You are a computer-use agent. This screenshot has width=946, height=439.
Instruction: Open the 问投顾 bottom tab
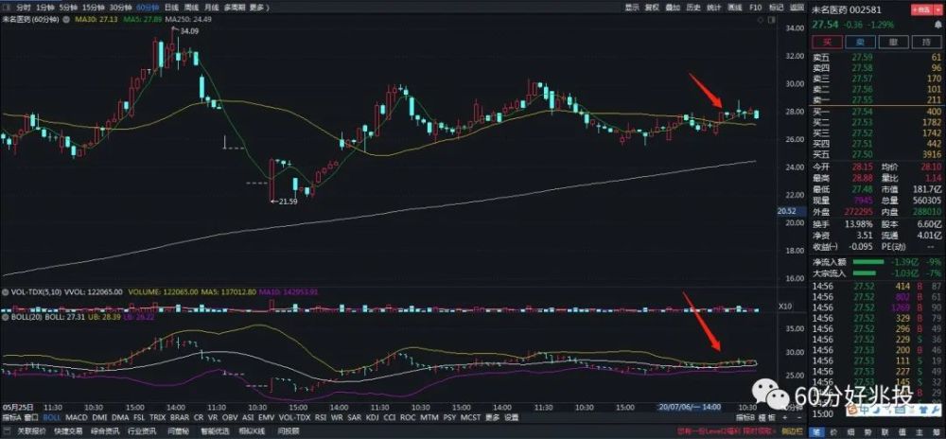coord(289,430)
